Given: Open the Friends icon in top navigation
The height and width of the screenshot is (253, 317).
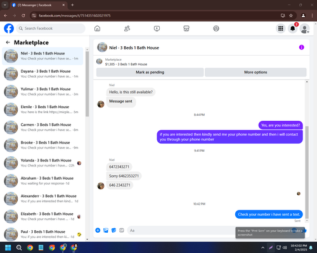Looking at the screenshot, I should [127, 28].
